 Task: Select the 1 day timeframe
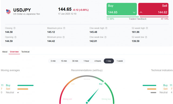[109, 61]
